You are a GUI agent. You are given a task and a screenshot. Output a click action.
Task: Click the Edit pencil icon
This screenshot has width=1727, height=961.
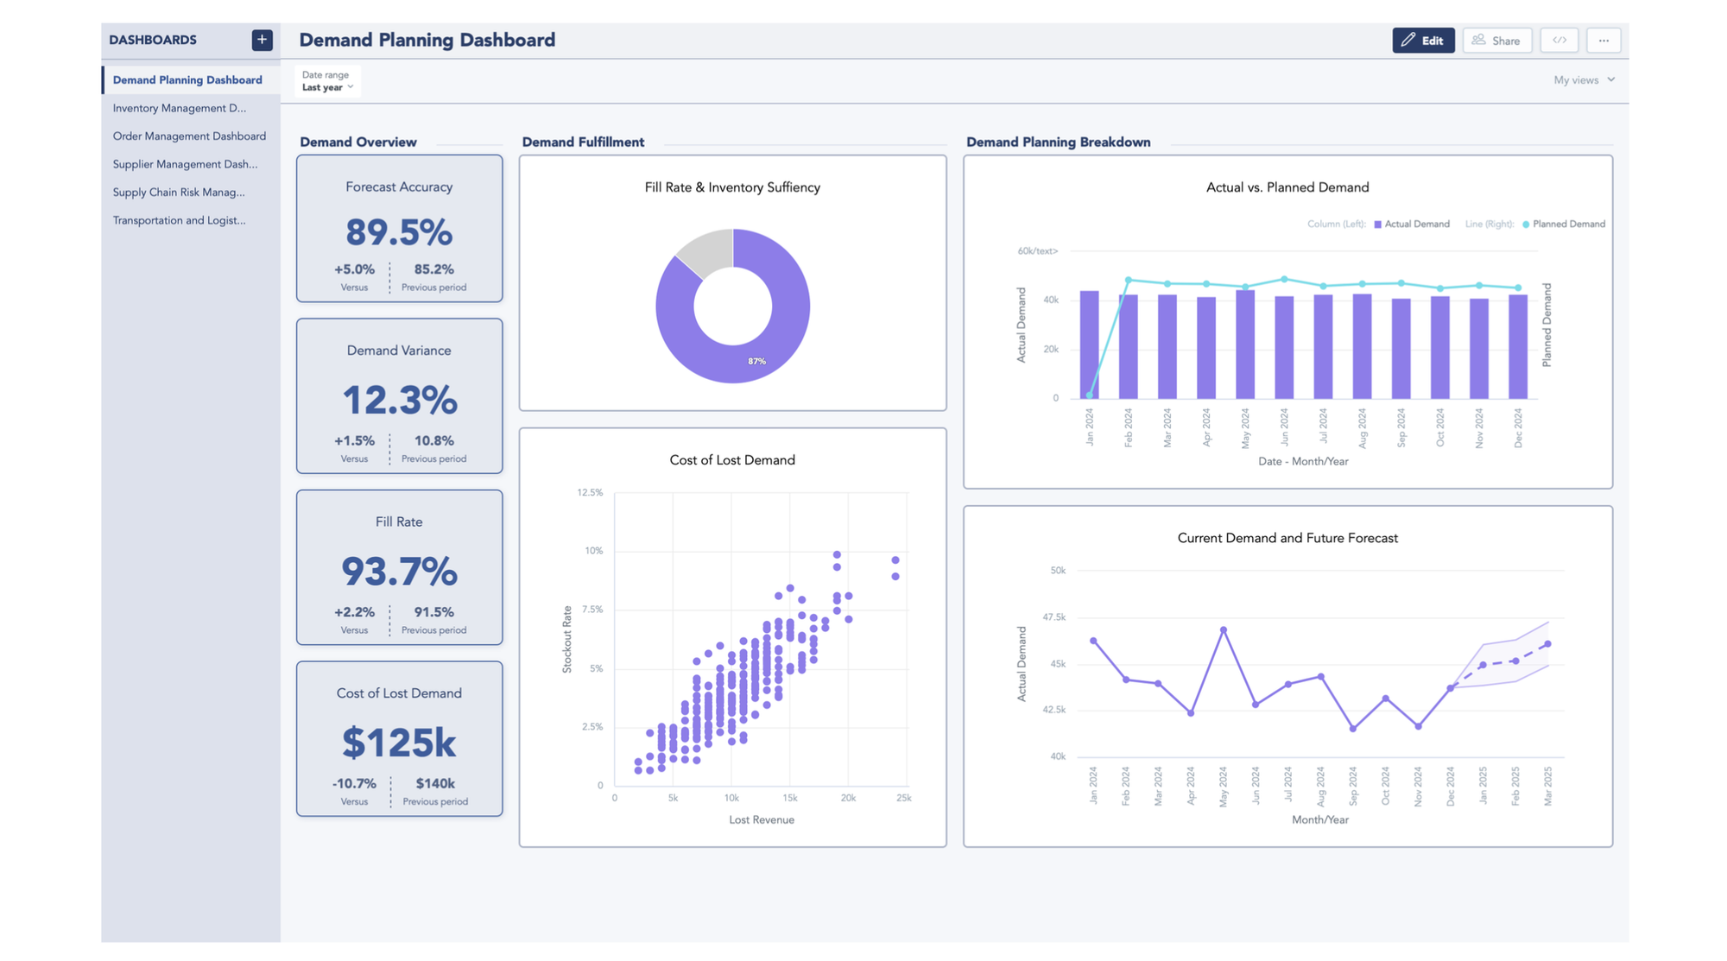point(1408,40)
